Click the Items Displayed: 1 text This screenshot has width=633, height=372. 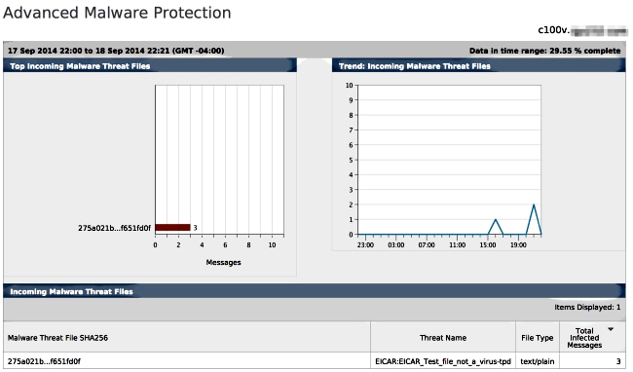click(587, 307)
